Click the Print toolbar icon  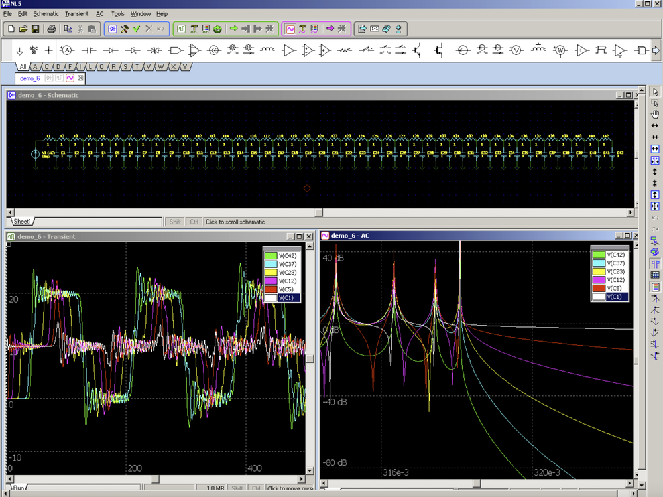tap(52, 29)
